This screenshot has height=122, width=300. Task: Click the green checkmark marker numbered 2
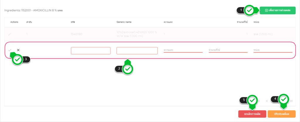128,69
